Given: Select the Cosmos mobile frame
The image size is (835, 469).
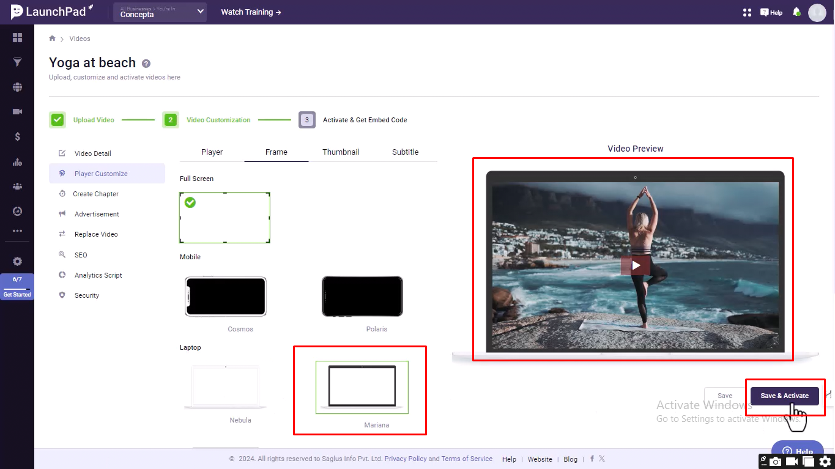Looking at the screenshot, I should (x=226, y=297).
